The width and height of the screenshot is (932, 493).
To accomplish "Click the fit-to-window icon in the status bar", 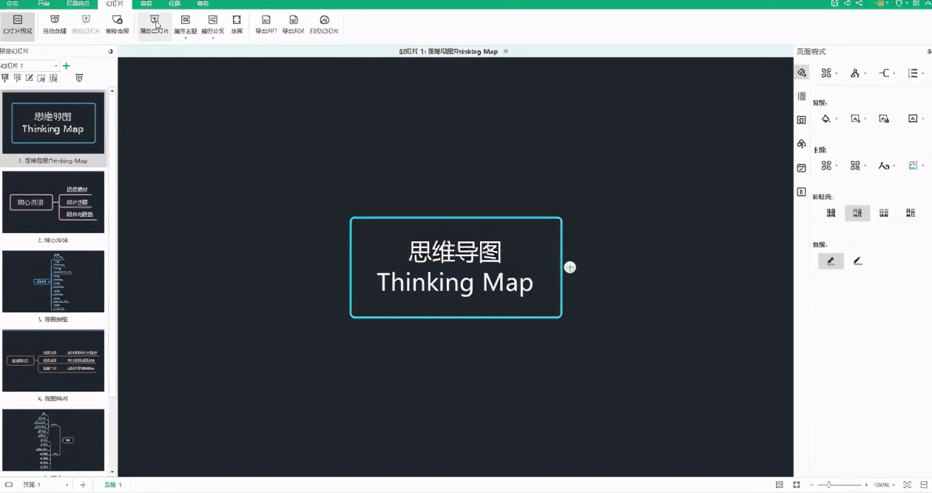I will [x=797, y=485].
